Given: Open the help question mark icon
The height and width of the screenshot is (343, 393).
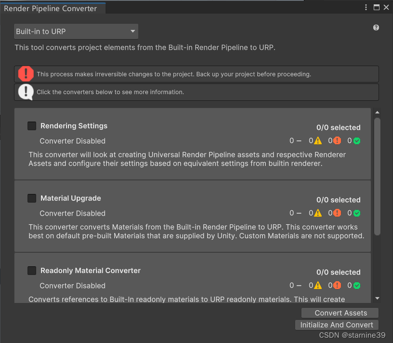Looking at the screenshot, I should point(376,27).
